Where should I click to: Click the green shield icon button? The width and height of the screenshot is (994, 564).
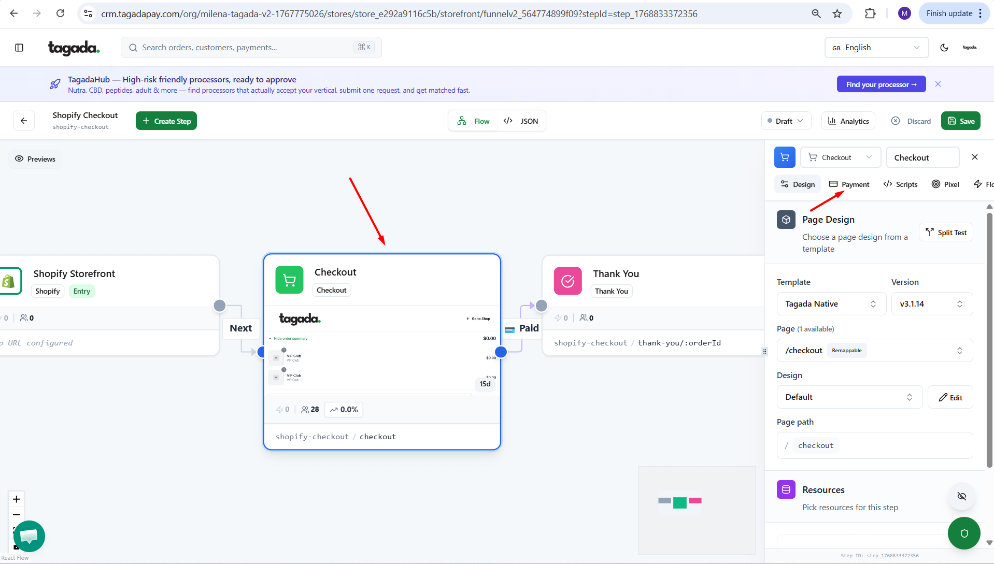click(963, 533)
